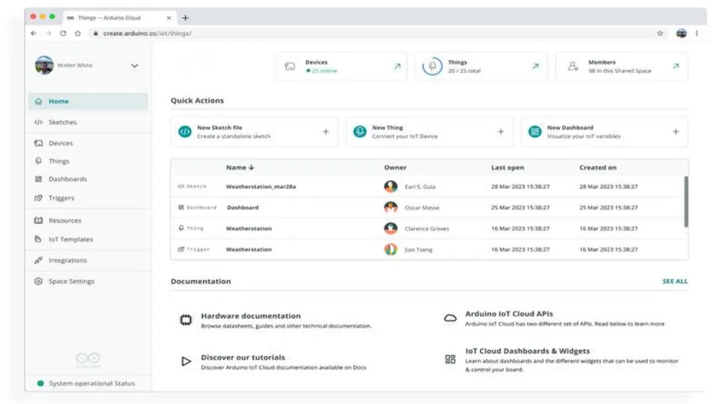Open browser three-dot menu
Screen dimensions: 718x404
pos(697,33)
